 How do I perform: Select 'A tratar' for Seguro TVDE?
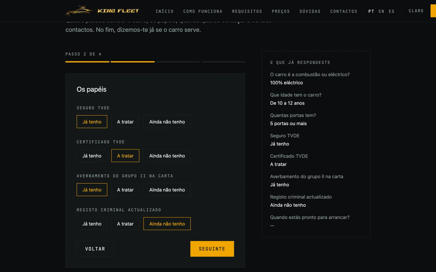pos(125,122)
